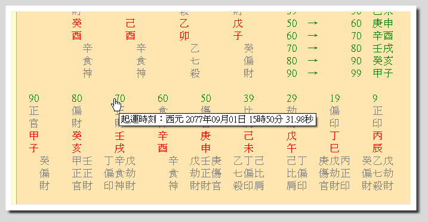Click the red 壬 in the age-70 column
This screenshot has height=222, width=428.
(x=119, y=136)
